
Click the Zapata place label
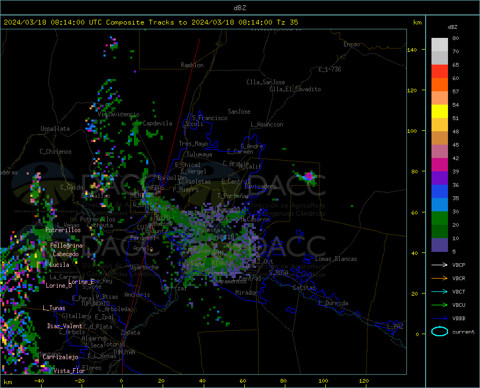click(x=131, y=332)
